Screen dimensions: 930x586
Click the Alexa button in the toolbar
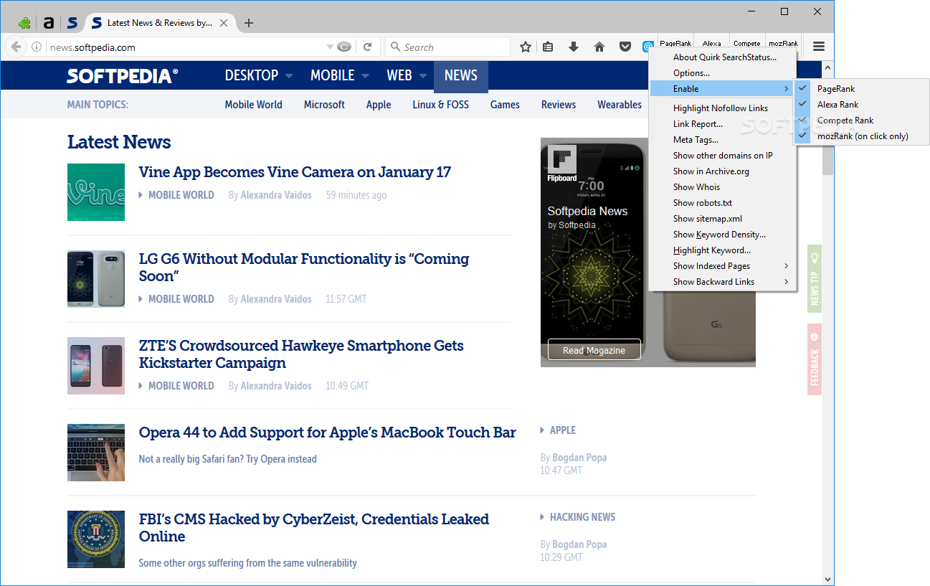point(712,44)
